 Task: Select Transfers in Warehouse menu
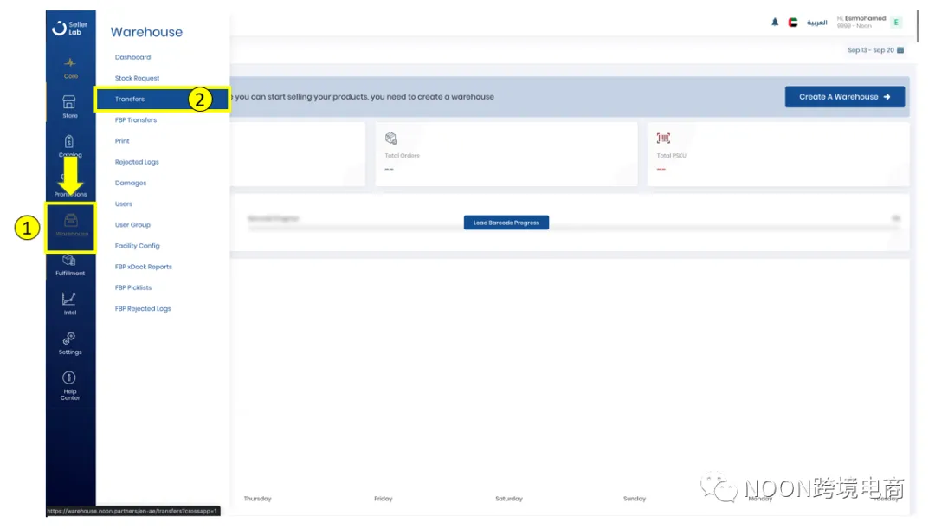click(x=130, y=100)
